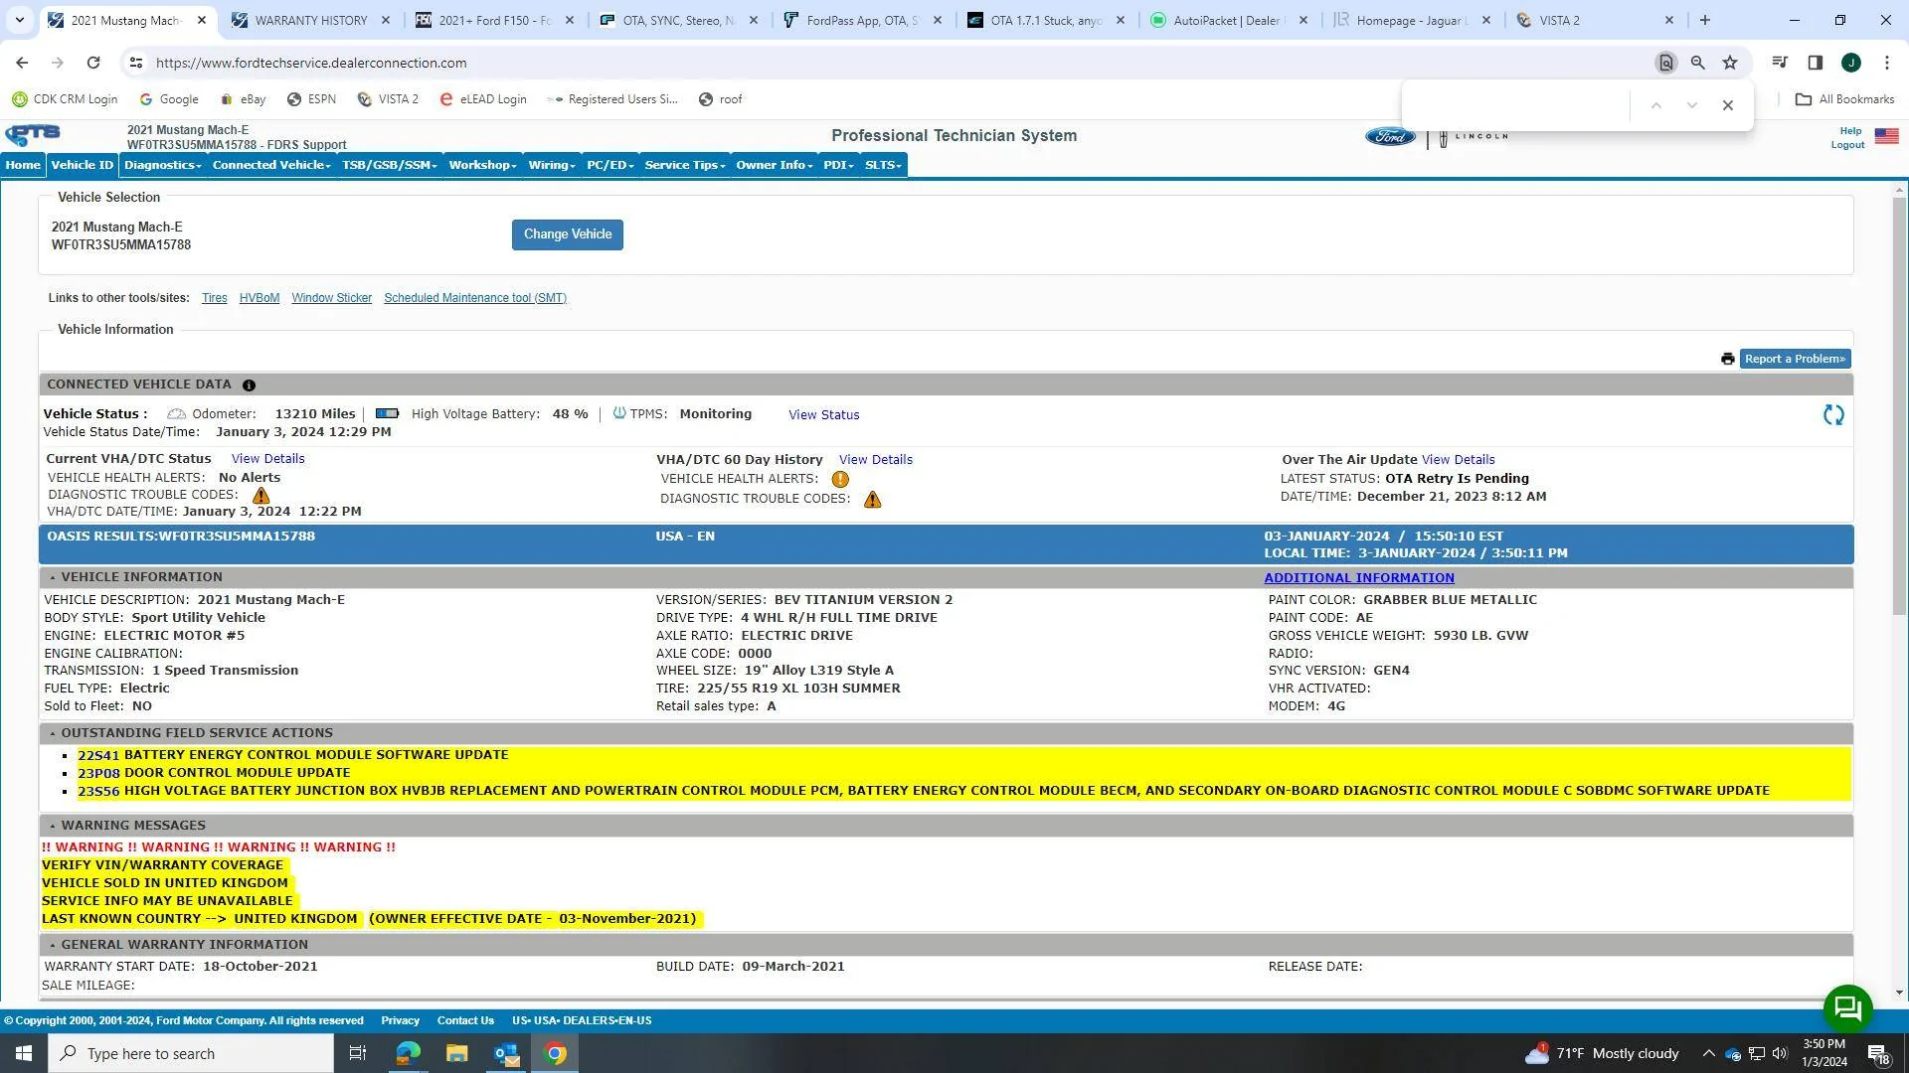Switch to the AutoiPacket Dealer browser tab

pos(1229,20)
